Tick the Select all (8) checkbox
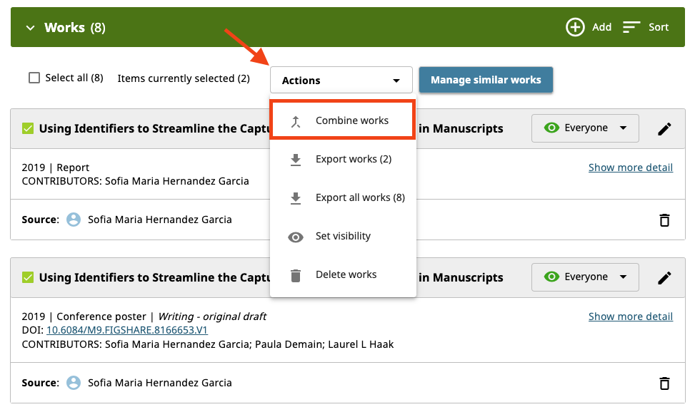Screen dimensions: 695x412 click(34, 78)
